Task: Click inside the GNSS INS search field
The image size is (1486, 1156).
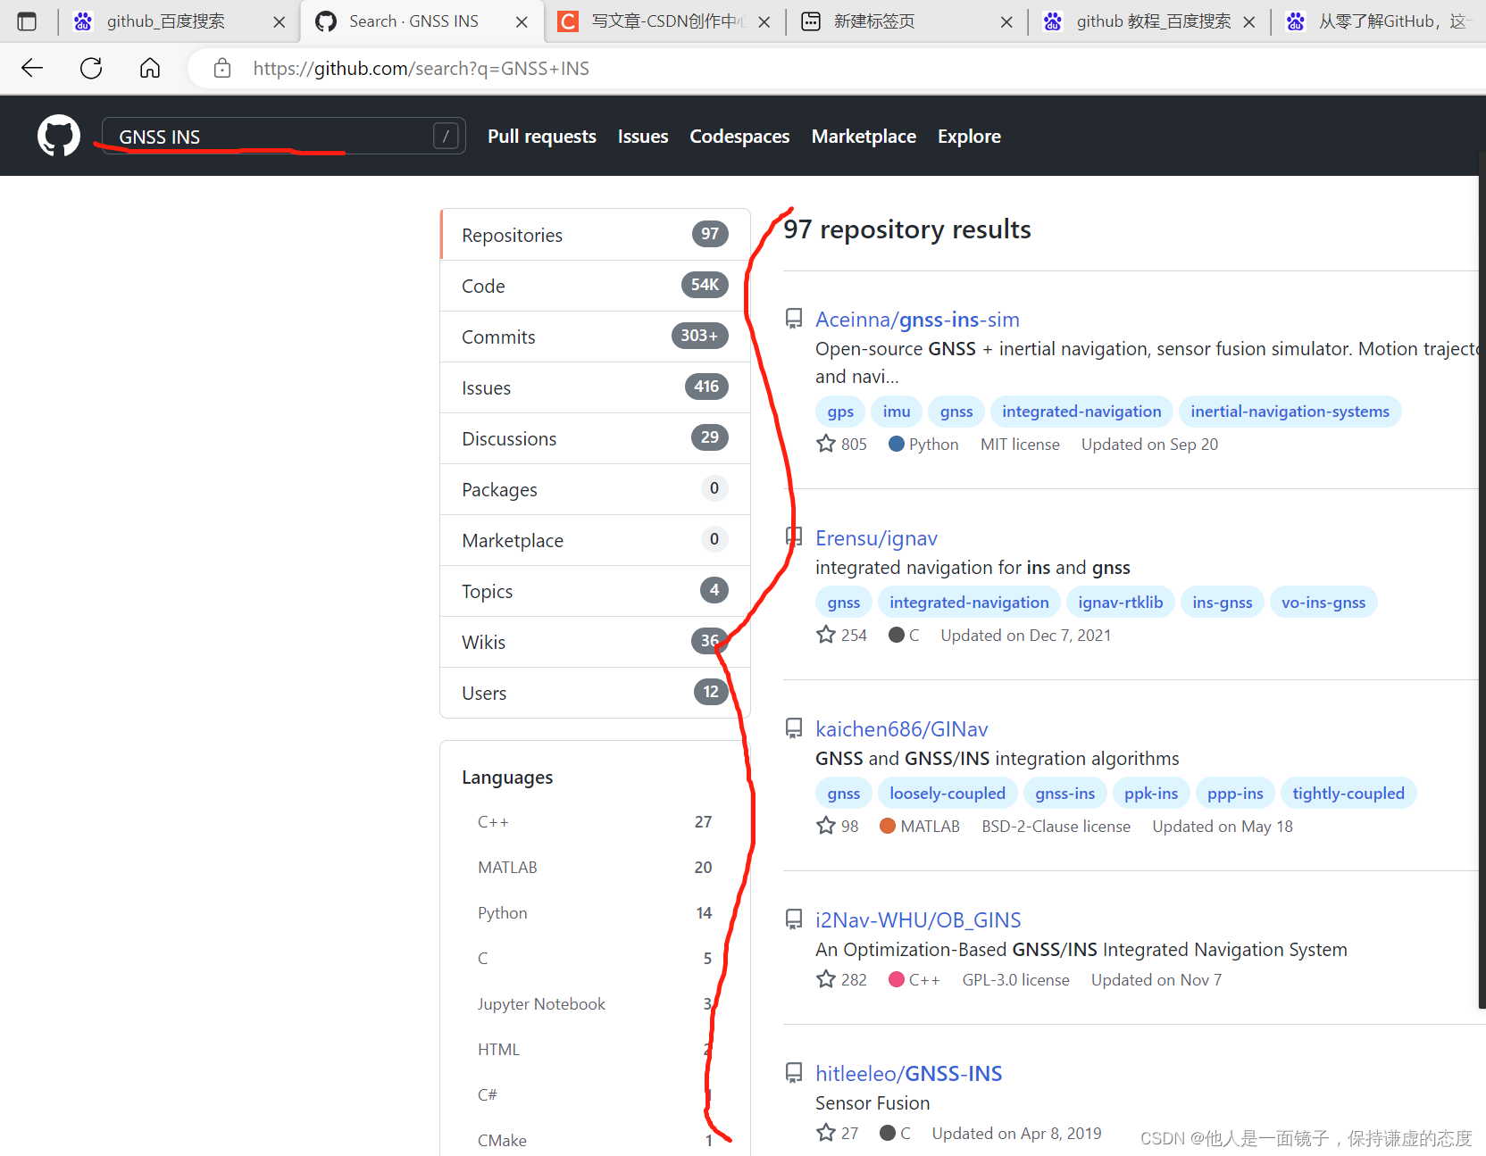Action: (268, 136)
